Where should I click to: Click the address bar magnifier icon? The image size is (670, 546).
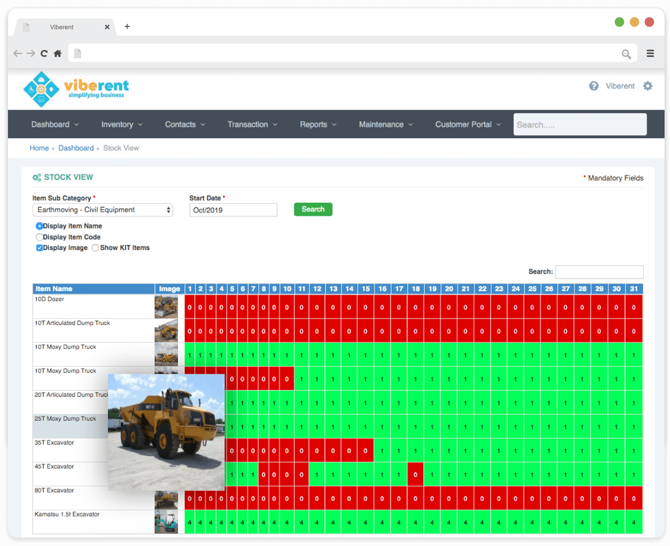[626, 54]
